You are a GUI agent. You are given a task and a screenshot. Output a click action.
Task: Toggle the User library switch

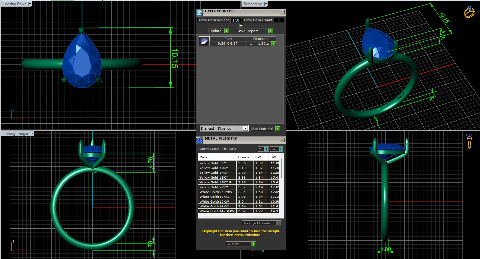point(280,149)
